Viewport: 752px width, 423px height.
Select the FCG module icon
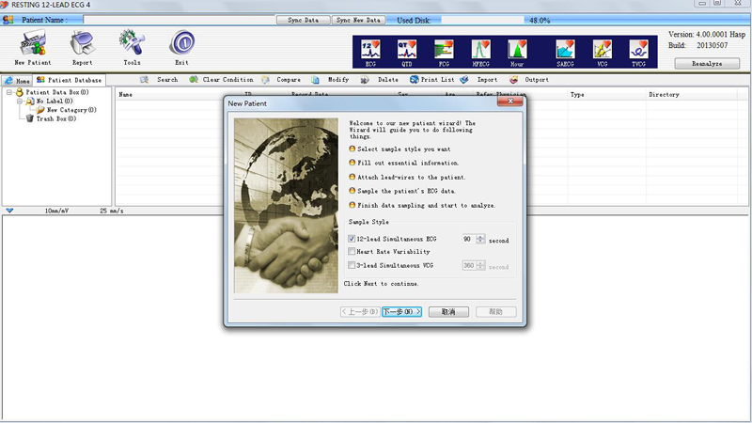click(x=444, y=50)
